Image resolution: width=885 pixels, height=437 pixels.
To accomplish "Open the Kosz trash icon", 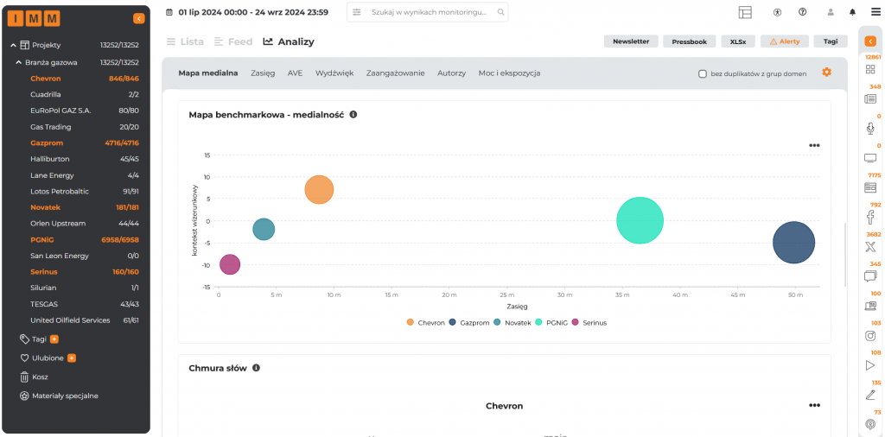I will [25, 377].
